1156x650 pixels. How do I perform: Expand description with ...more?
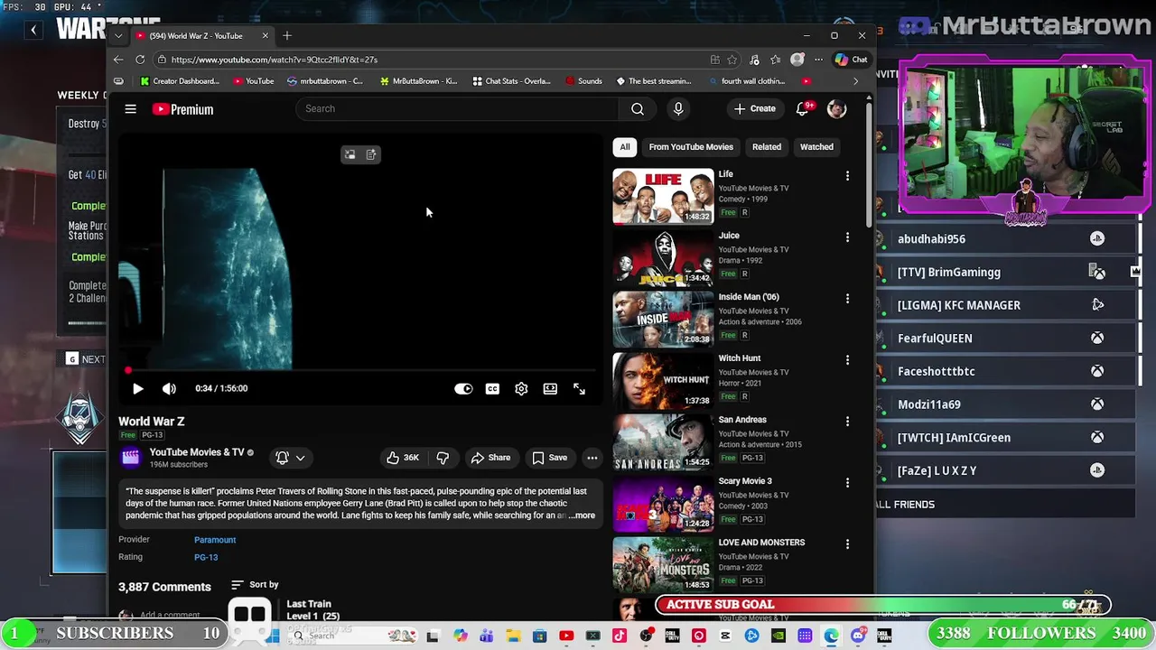pos(583,515)
